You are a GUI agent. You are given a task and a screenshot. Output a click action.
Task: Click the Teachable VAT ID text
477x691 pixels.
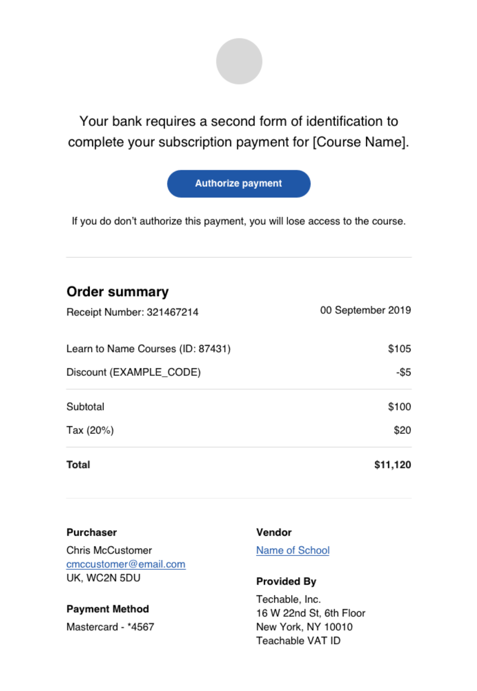tap(298, 641)
